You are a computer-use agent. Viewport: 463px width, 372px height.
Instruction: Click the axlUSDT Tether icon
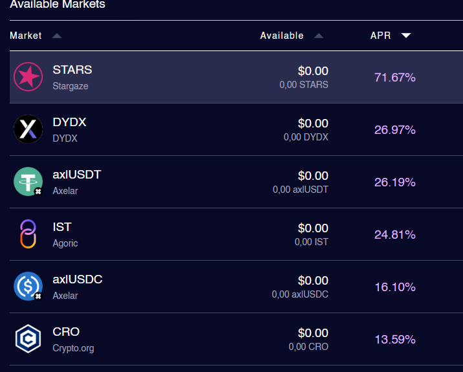28,182
